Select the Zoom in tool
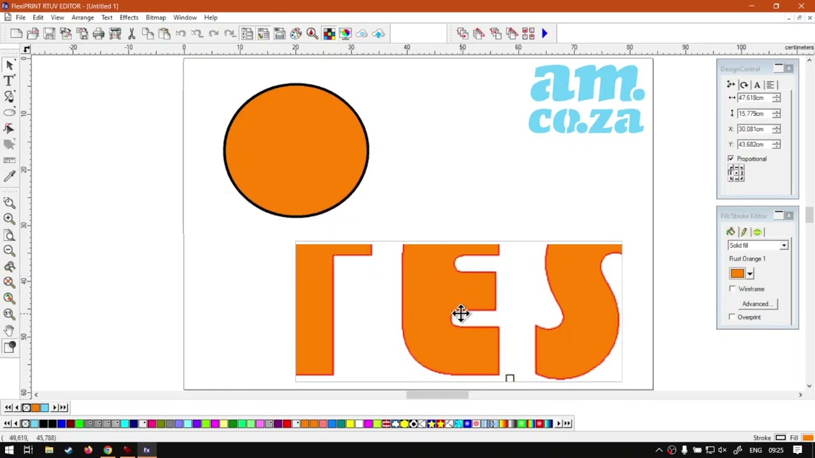Viewport: 815px width, 458px height. point(10,218)
